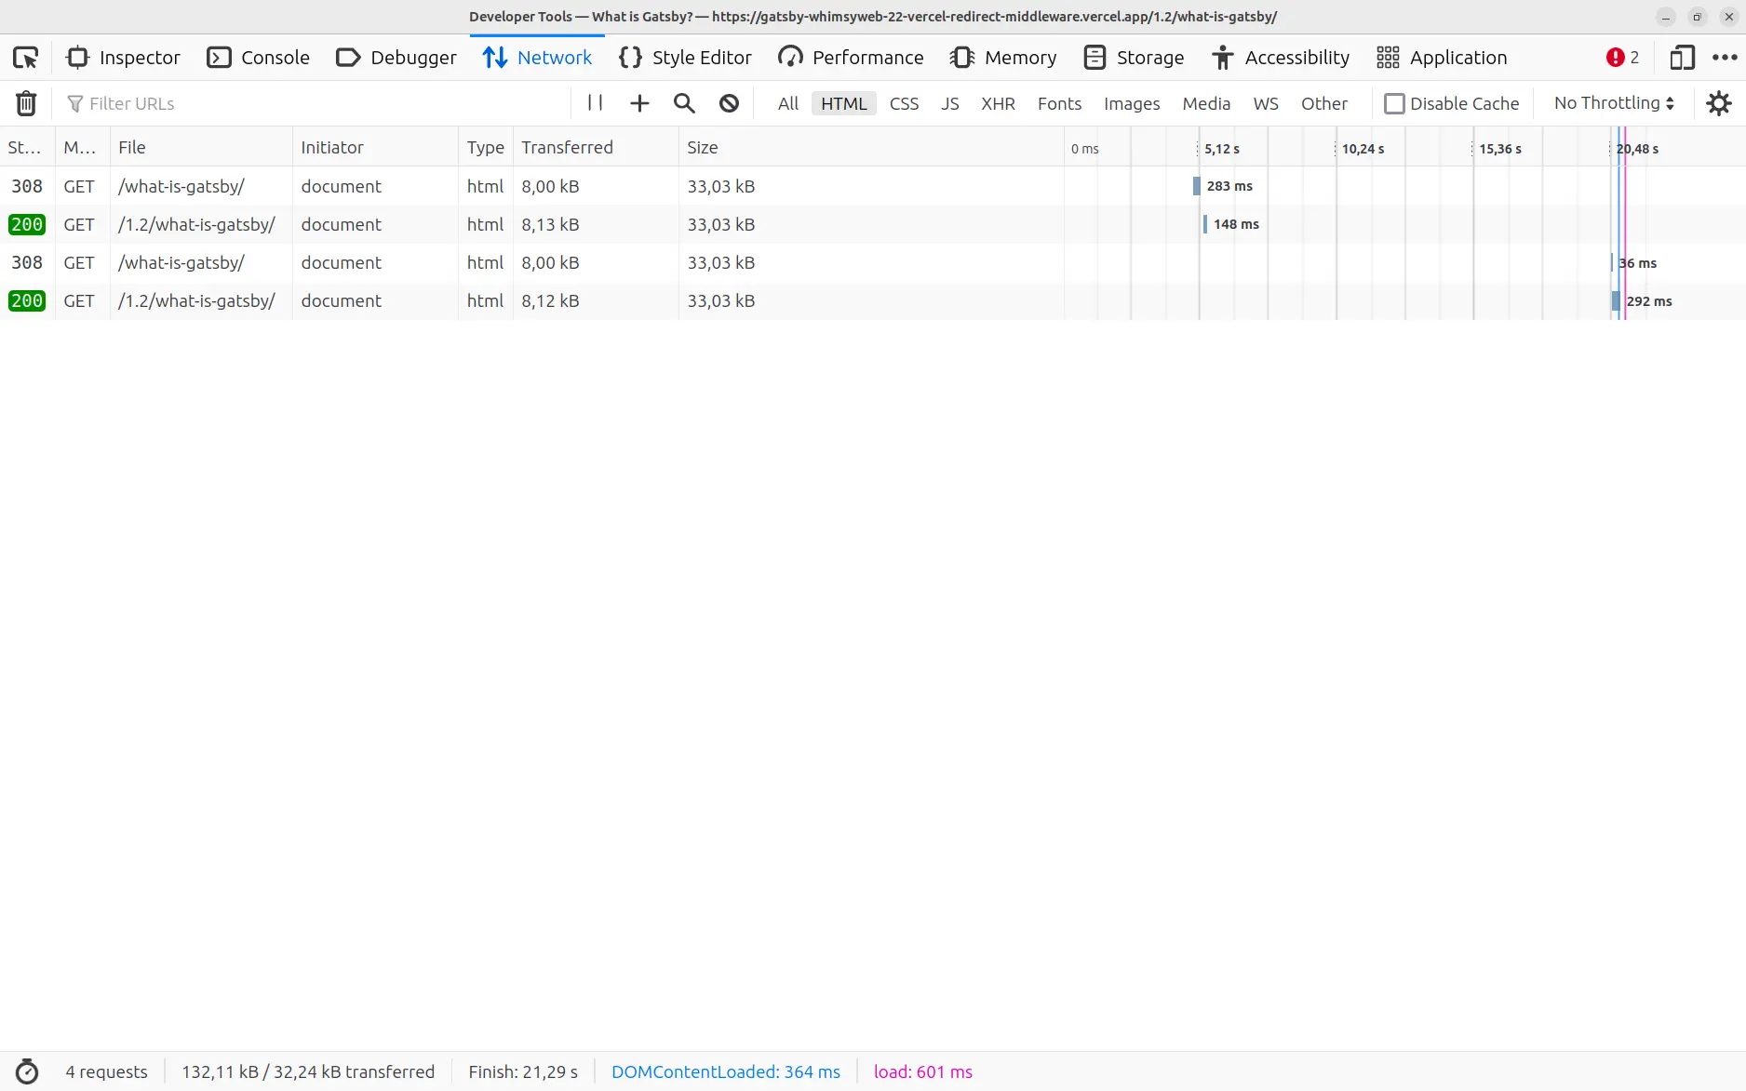Screen dimensions: 1746x1091
Task: Sort by the Transferred column header
Action: [x=567, y=147]
